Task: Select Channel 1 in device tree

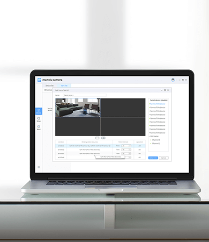Action: (156, 144)
